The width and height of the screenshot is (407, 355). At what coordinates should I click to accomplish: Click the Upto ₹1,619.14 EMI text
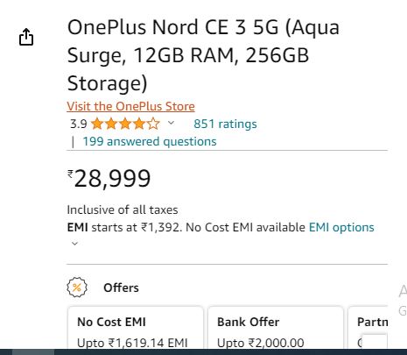pyautogui.click(x=132, y=343)
